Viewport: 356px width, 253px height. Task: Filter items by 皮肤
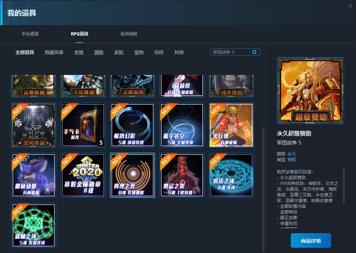[x=119, y=52]
